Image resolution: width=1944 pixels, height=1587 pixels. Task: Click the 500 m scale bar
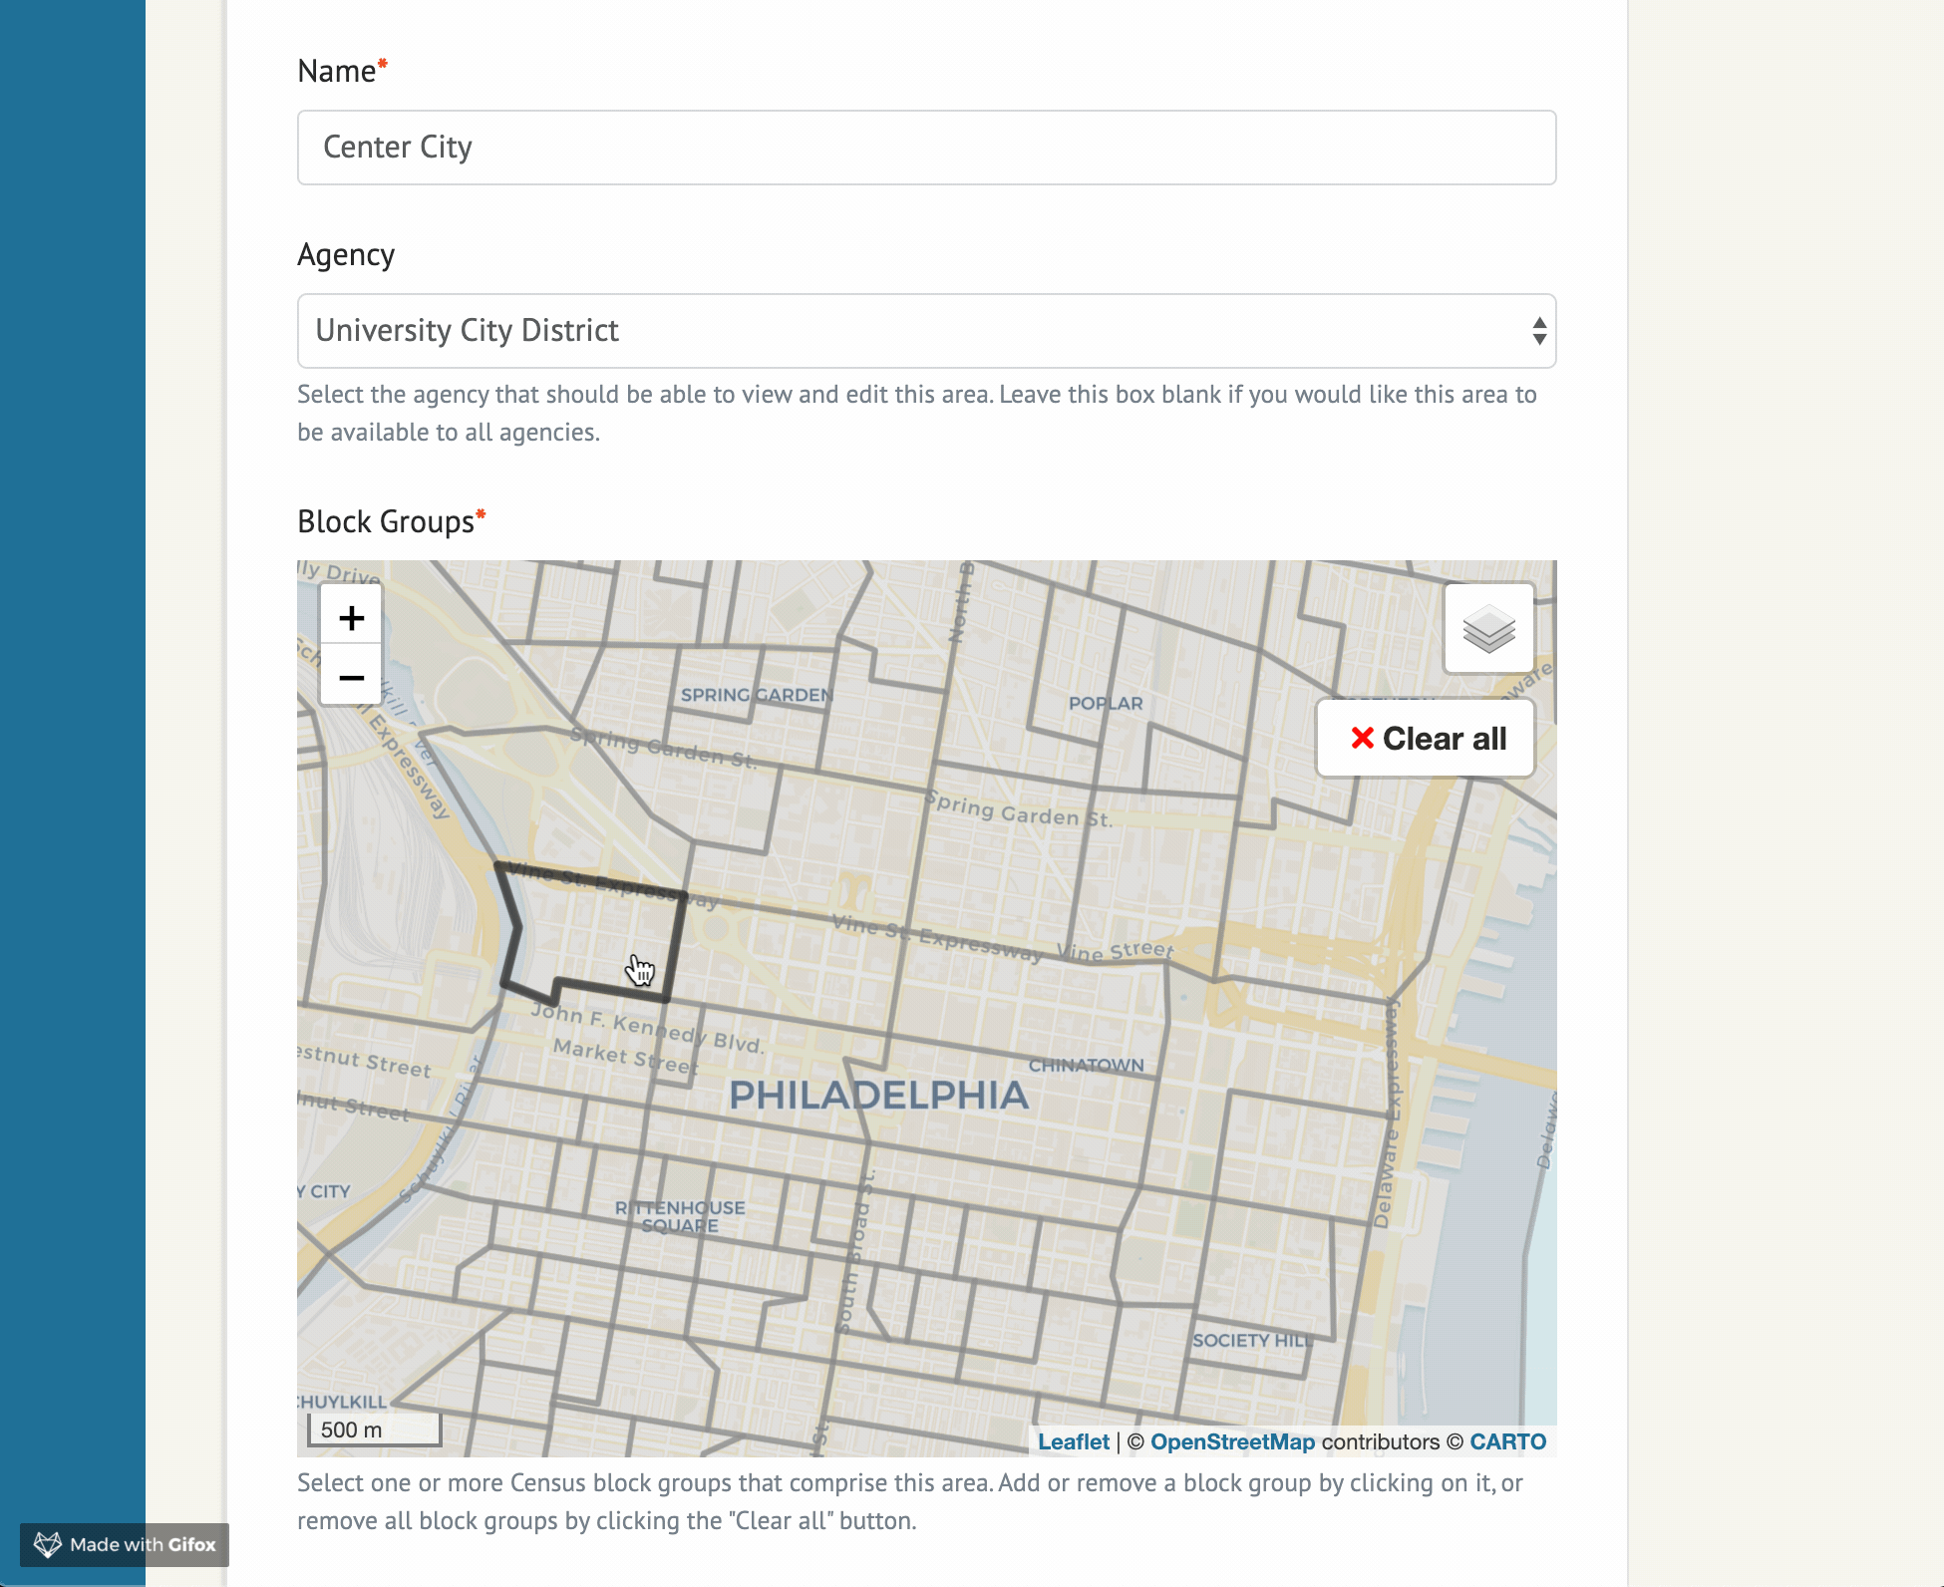pyautogui.click(x=374, y=1429)
